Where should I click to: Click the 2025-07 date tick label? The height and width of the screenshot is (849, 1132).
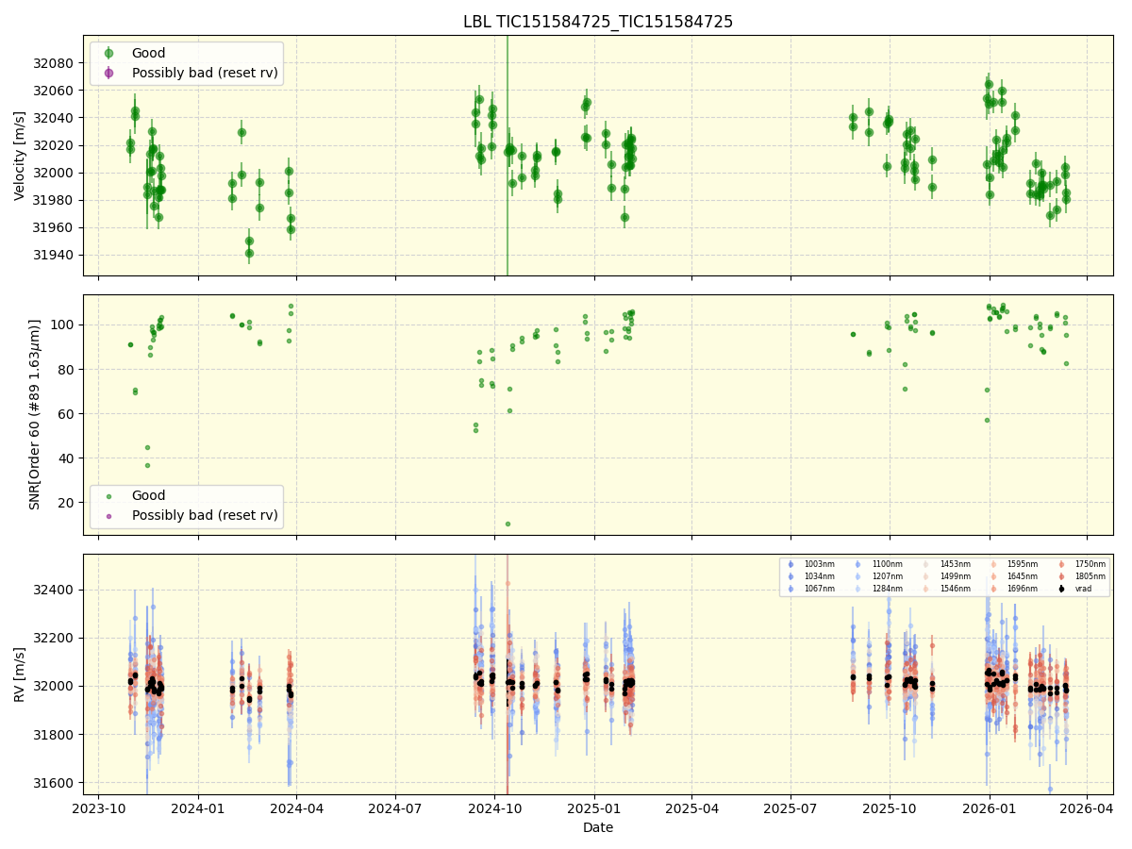[790, 808]
